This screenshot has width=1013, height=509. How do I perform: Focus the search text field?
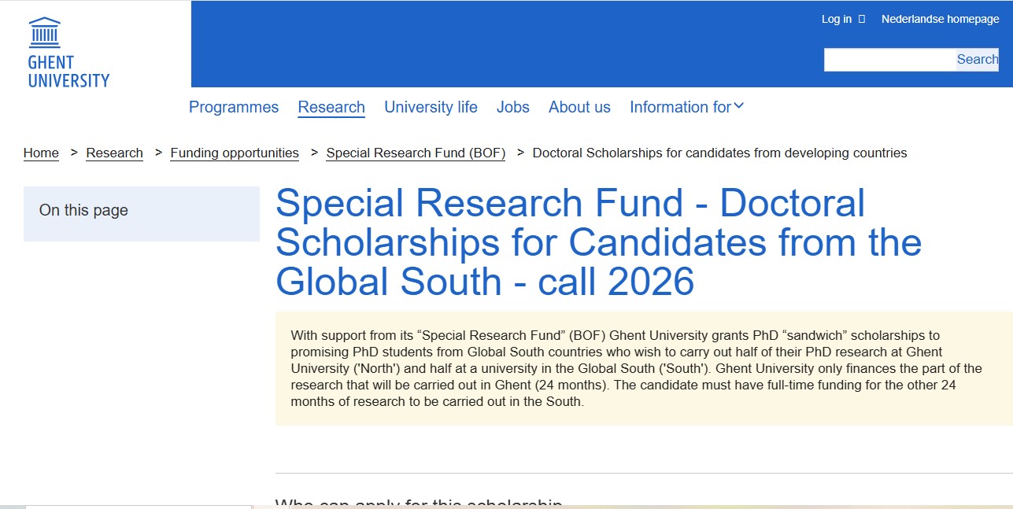click(x=889, y=60)
